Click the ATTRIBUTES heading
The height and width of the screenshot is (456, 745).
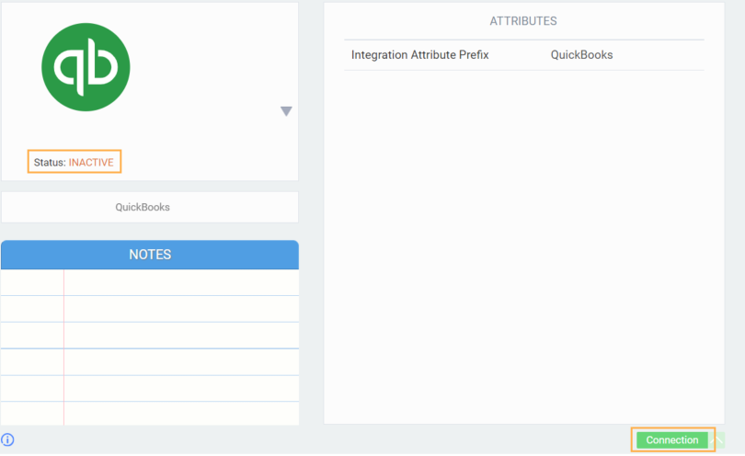[523, 21]
